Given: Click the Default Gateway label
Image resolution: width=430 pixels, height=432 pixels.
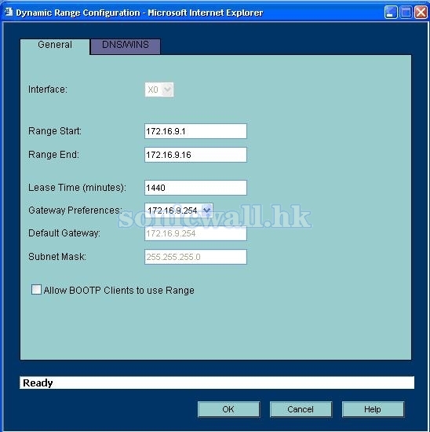Looking at the screenshot, I should click(64, 233).
